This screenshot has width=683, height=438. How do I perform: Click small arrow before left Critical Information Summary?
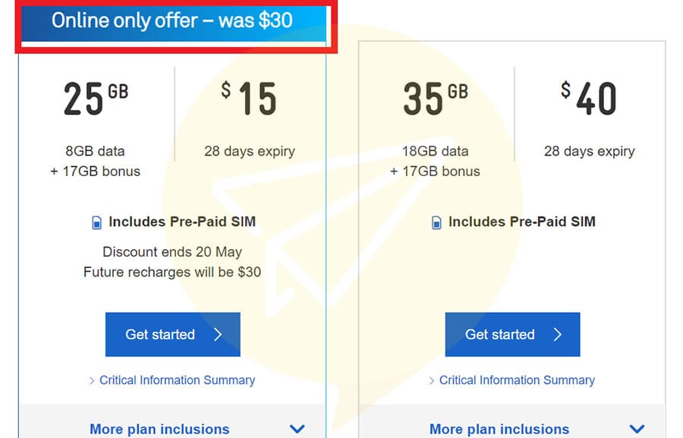92,380
